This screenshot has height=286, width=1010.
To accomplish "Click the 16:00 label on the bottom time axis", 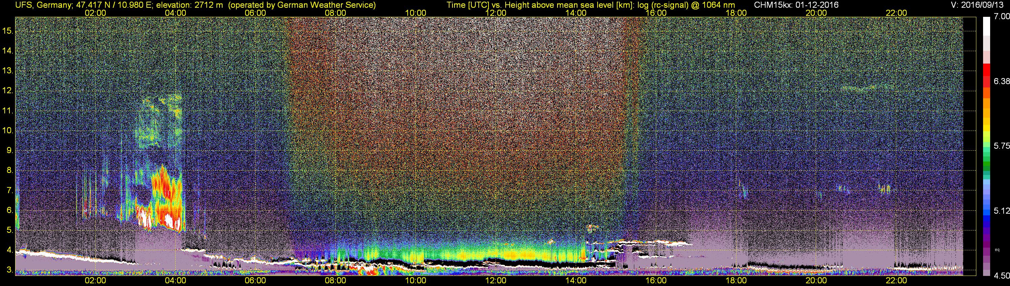I will 656,281.
